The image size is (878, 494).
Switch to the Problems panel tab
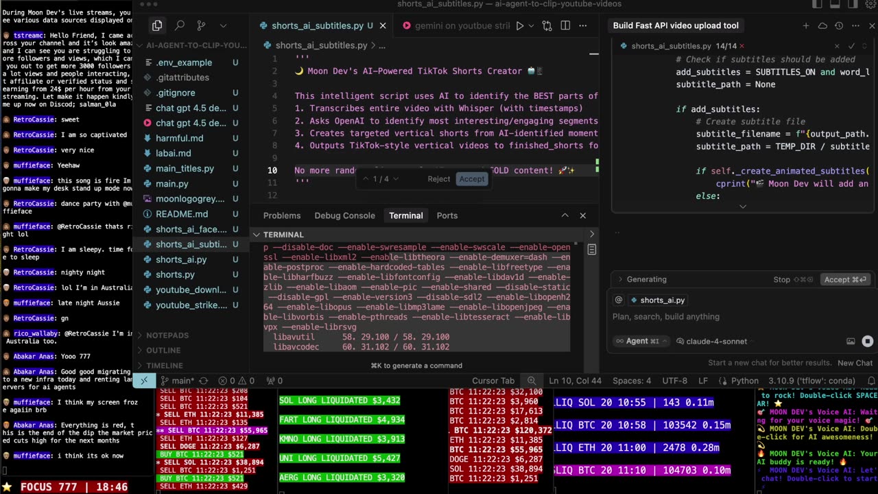click(282, 215)
